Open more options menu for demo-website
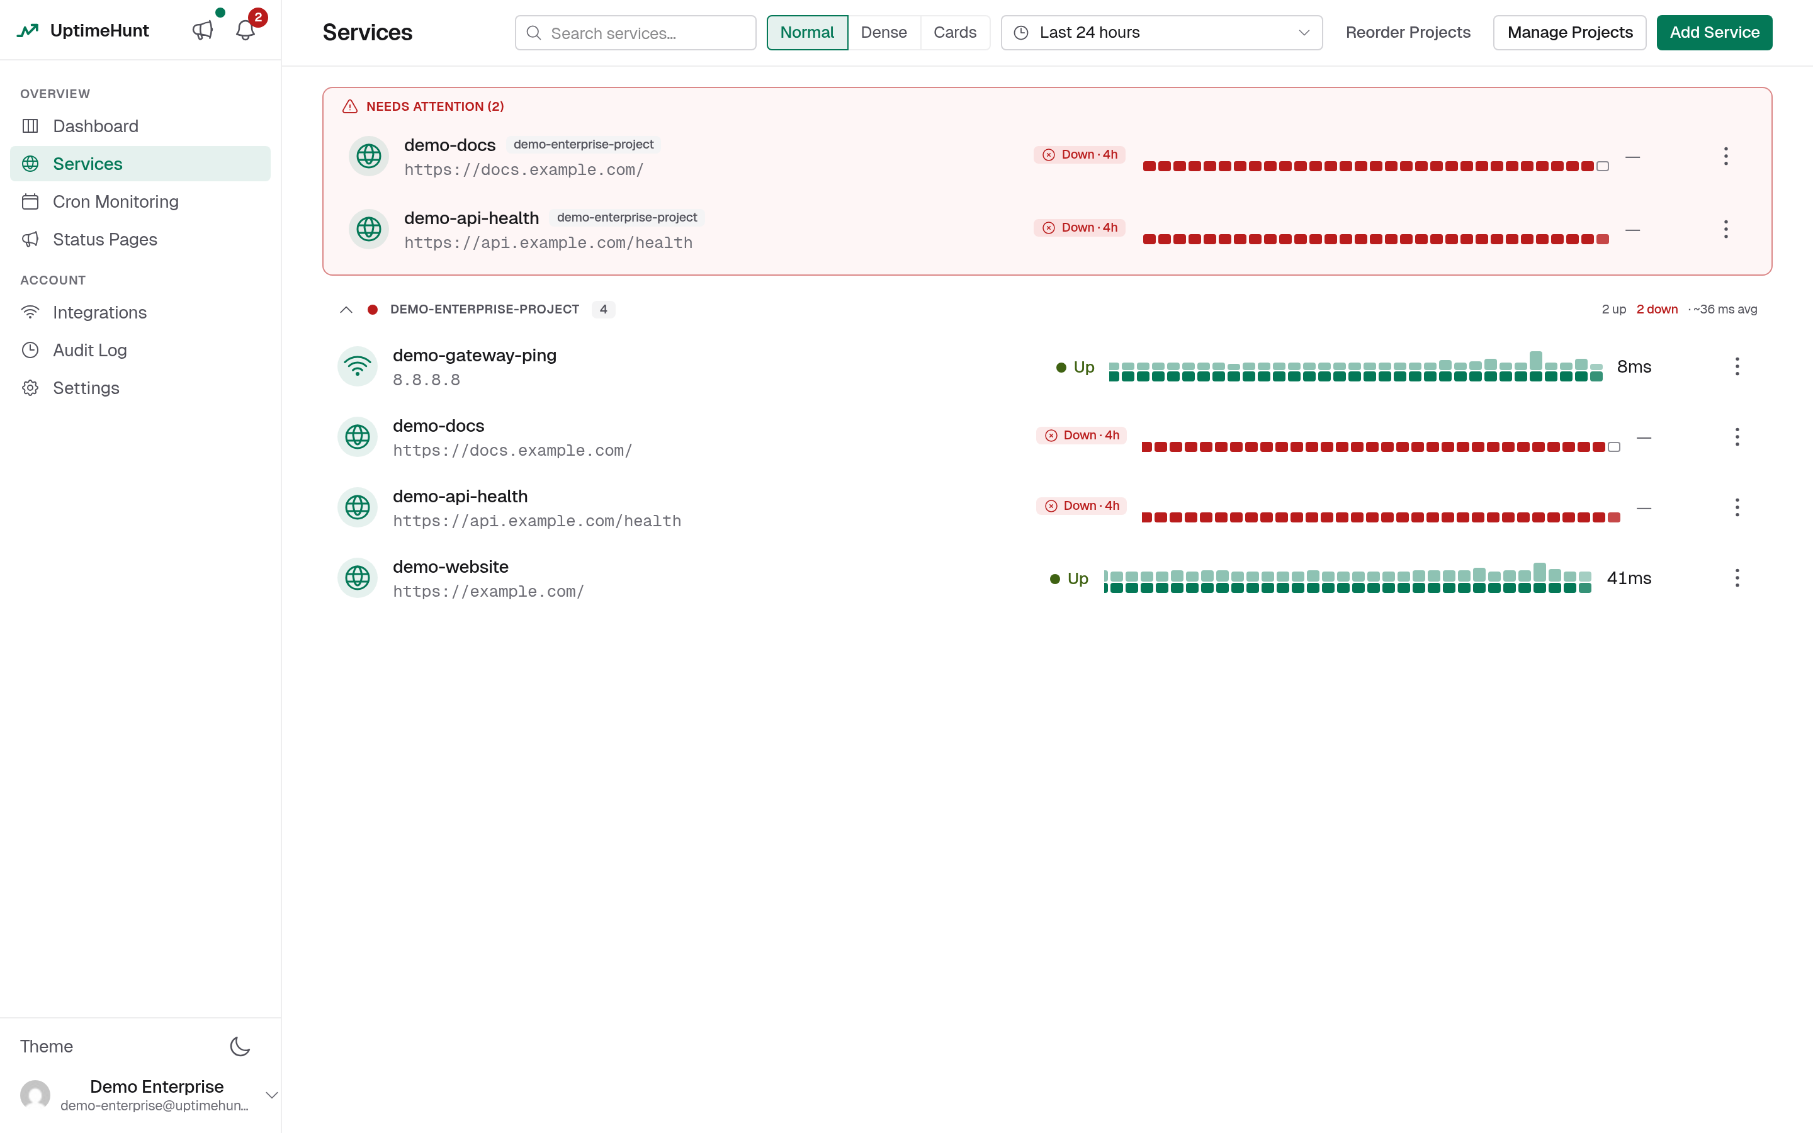This screenshot has height=1133, width=1813. 1737,578
